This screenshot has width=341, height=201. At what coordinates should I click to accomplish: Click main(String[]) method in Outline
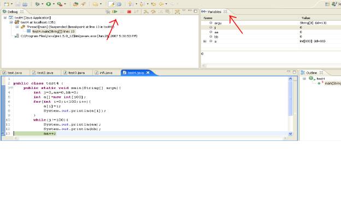click(332, 83)
